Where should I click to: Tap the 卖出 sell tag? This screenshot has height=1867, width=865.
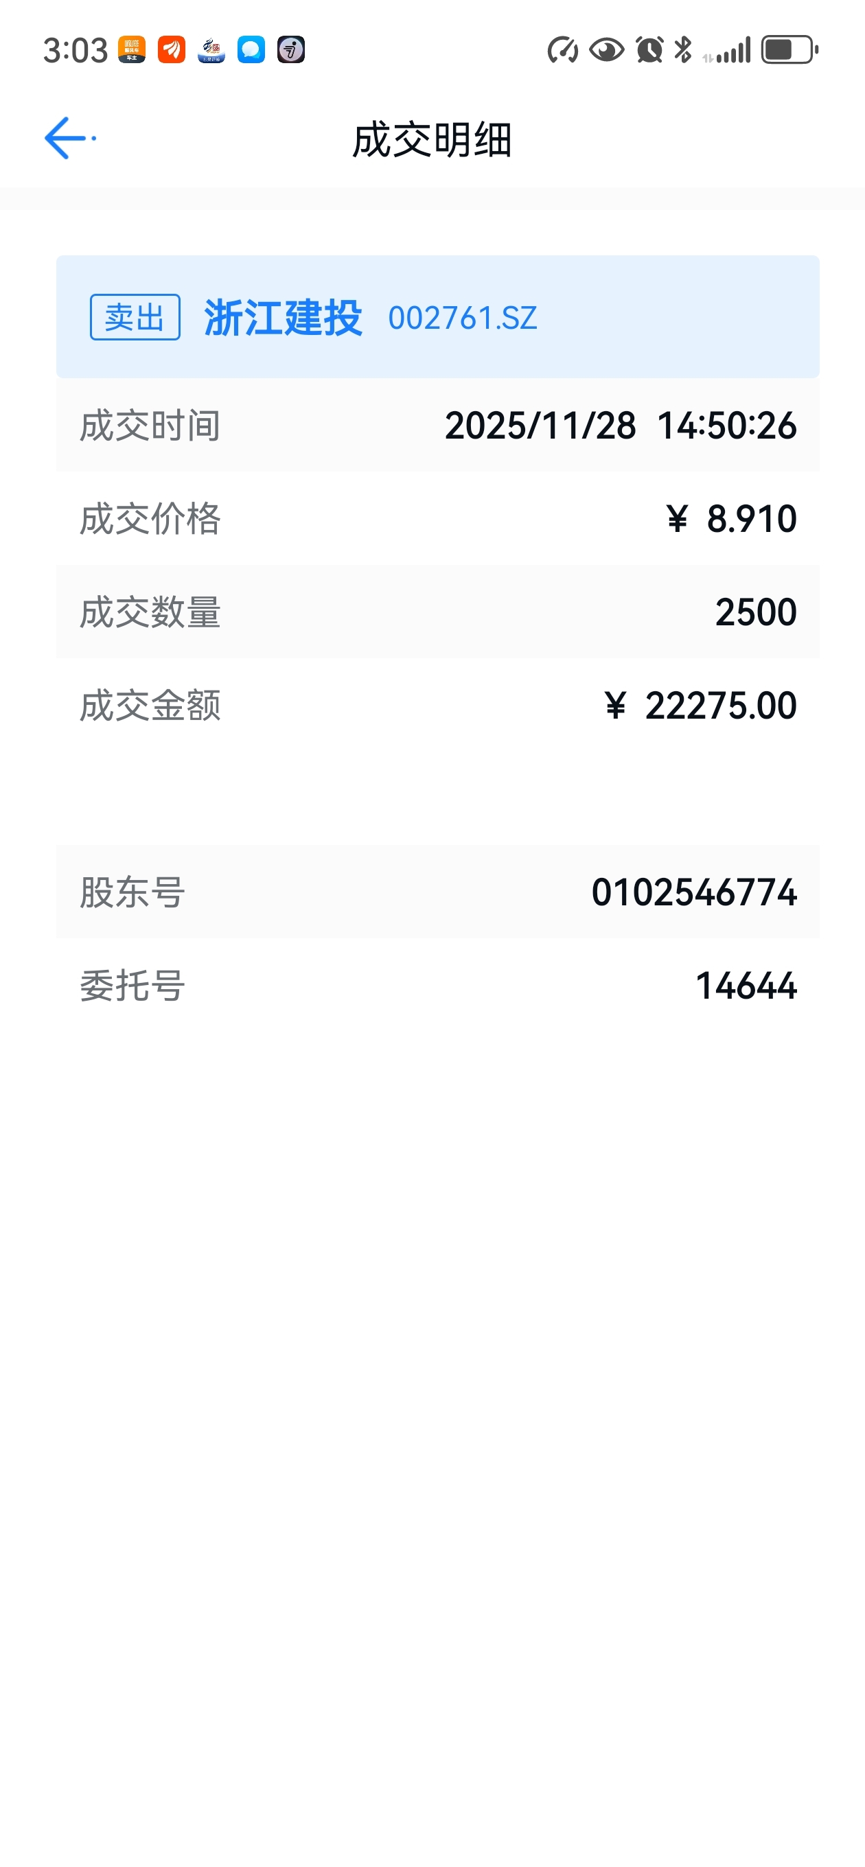click(x=135, y=316)
